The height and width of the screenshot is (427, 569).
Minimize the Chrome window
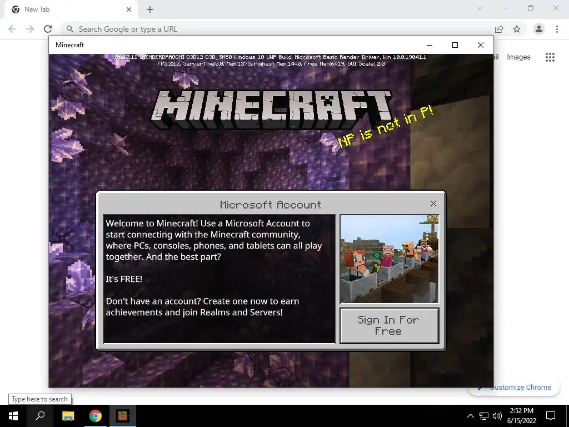(x=505, y=8)
